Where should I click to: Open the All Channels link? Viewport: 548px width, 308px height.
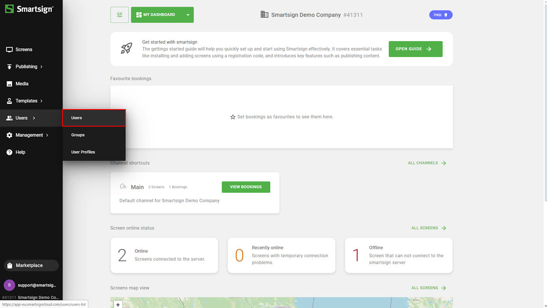427,163
